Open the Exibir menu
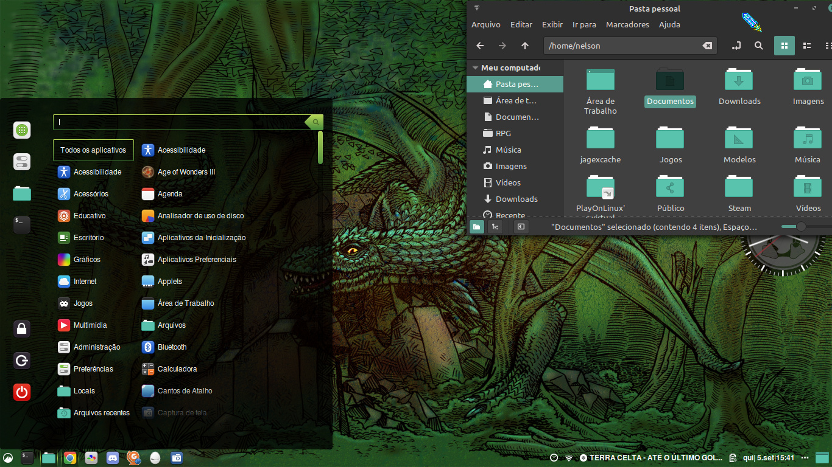This screenshot has width=832, height=467. pos(552,25)
